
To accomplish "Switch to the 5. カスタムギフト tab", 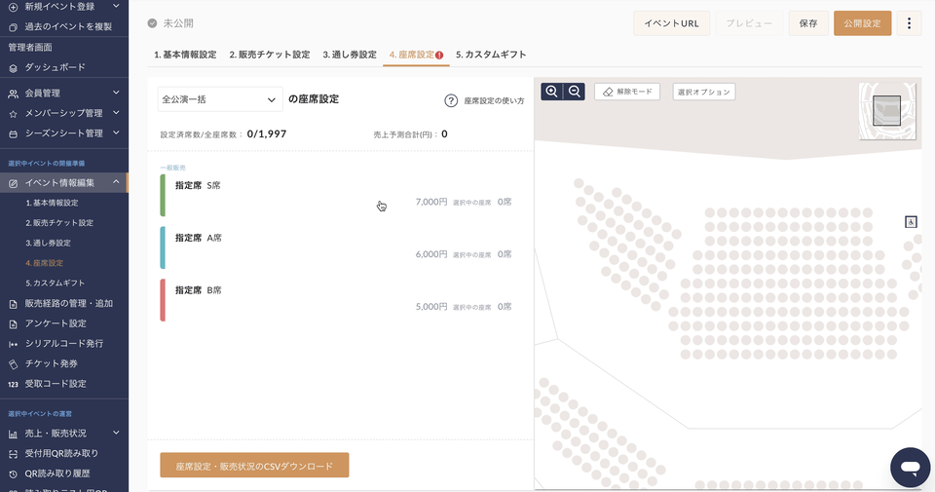I will point(491,55).
